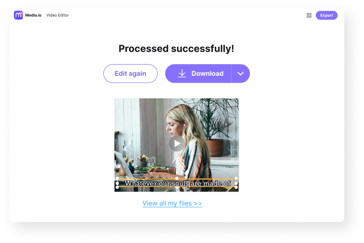Open the apps grid icon beside Export
364x243 pixels.
click(x=309, y=15)
